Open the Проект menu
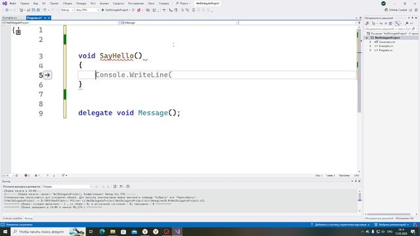The width and height of the screenshot is (420, 236). click(x=54, y=3)
